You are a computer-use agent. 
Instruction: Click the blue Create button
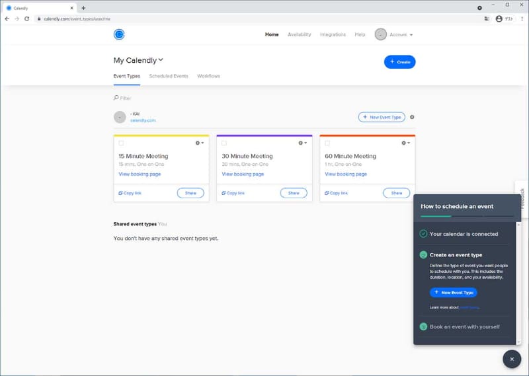(x=400, y=61)
